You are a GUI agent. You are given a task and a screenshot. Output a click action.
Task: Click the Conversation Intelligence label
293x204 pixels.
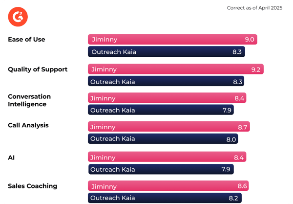point(29,100)
